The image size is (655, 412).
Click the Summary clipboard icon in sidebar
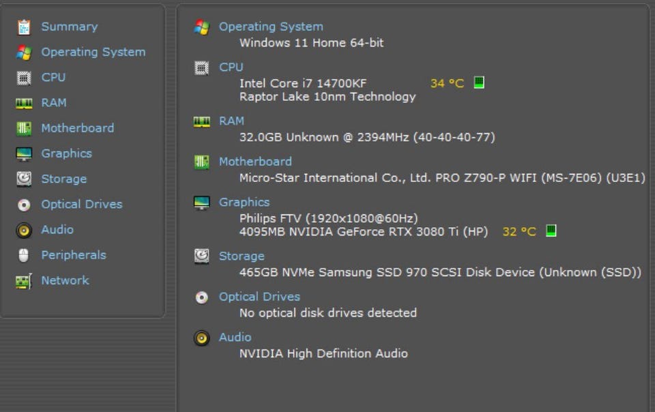pyautogui.click(x=24, y=27)
